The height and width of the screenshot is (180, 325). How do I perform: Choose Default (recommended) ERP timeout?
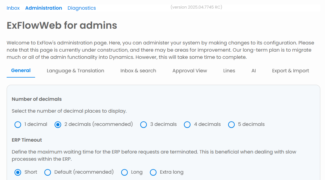coord(48,172)
